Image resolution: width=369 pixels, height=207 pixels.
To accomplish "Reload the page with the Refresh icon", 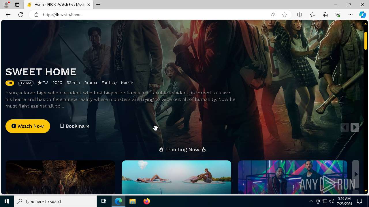I will tap(21, 15).
